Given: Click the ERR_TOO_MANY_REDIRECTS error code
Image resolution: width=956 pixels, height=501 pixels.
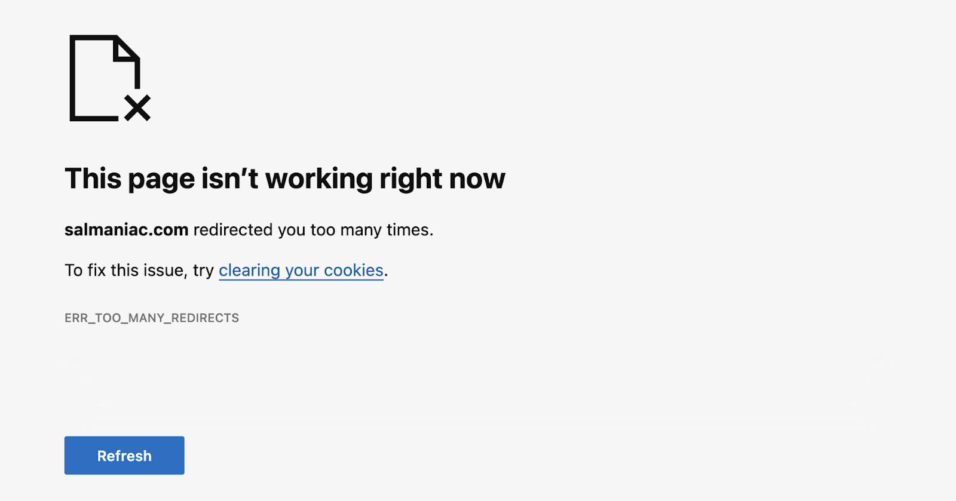Looking at the screenshot, I should point(152,318).
